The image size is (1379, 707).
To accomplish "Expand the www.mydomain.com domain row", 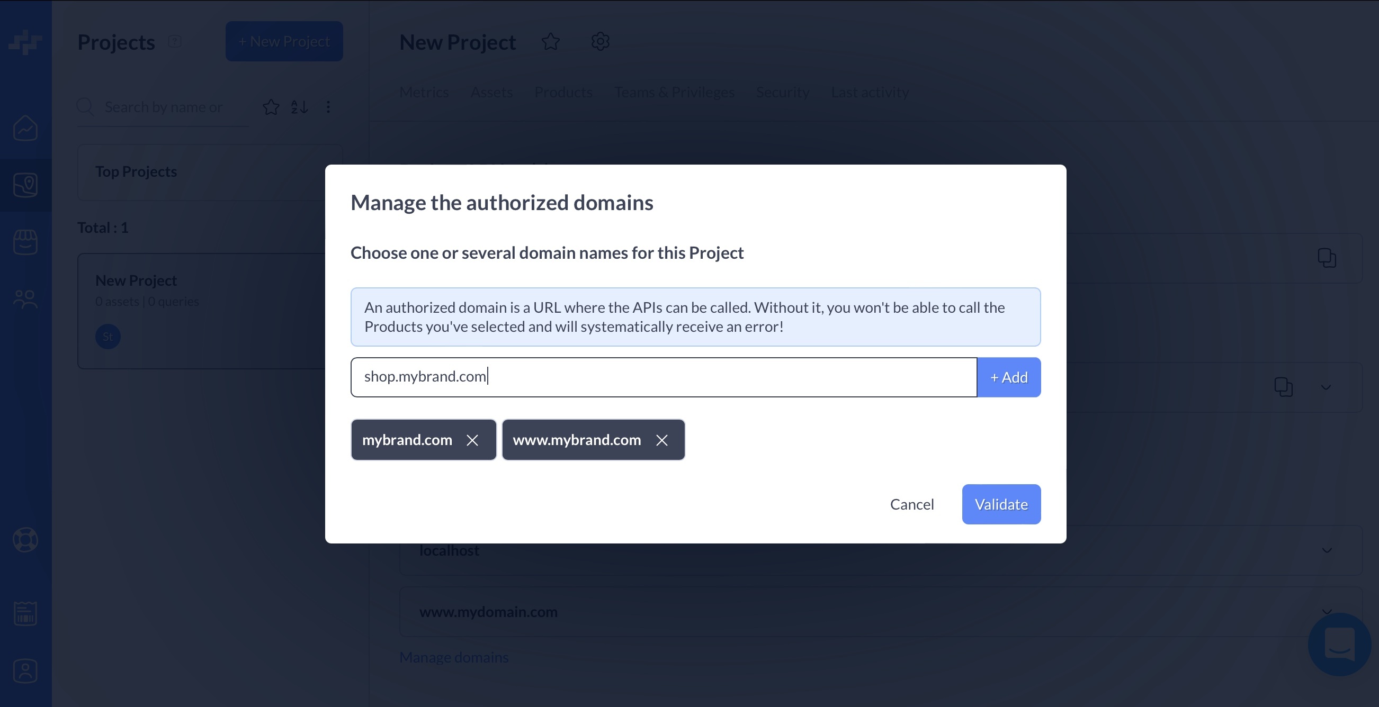I will tap(1326, 612).
